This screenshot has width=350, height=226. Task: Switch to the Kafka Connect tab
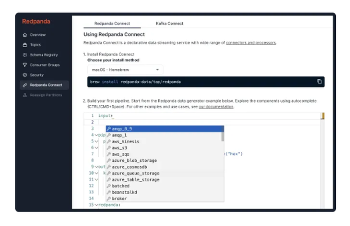pyautogui.click(x=169, y=23)
